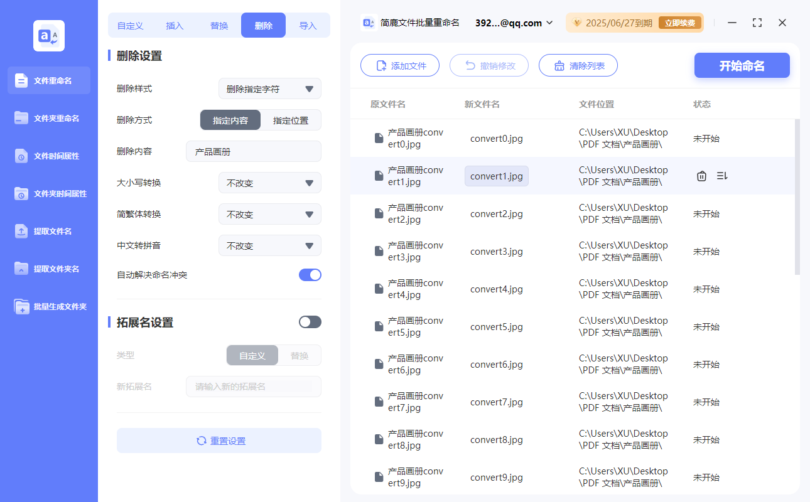Toggle 自动解决命名冲突 switch off
810x502 pixels.
click(310, 274)
